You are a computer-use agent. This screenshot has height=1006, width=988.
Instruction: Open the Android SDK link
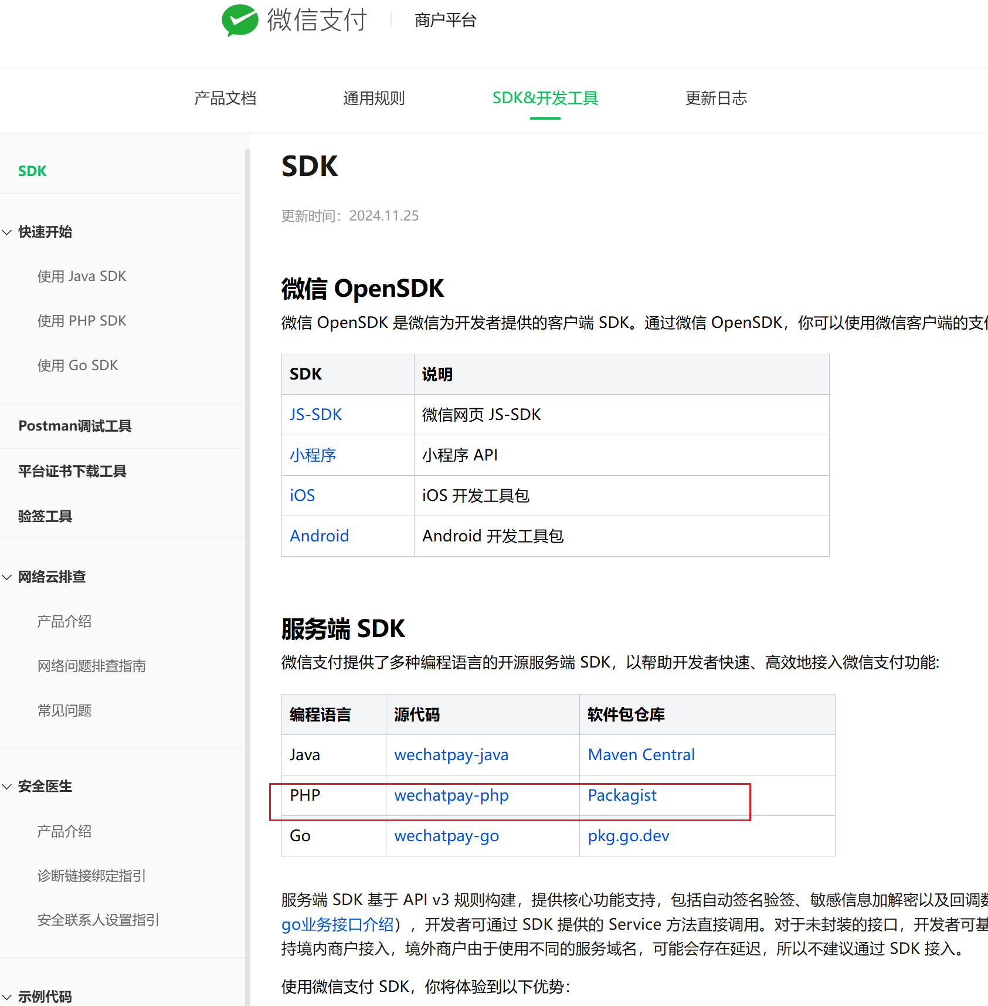click(x=320, y=536)
